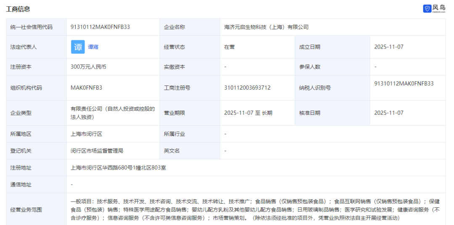Click the registered address 华西路680号 text
The image size is (454, 225).
pyautogui.click(x=118, y=168)
